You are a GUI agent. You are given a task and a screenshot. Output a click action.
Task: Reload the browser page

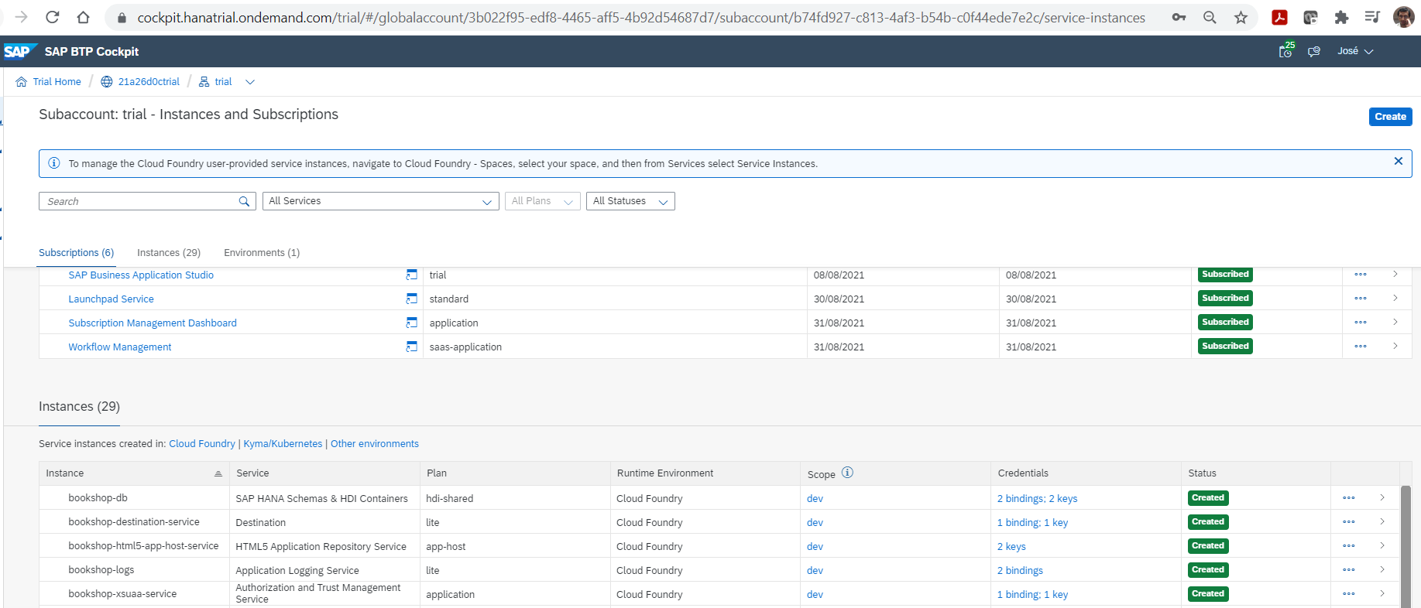[x=53, y=17]
